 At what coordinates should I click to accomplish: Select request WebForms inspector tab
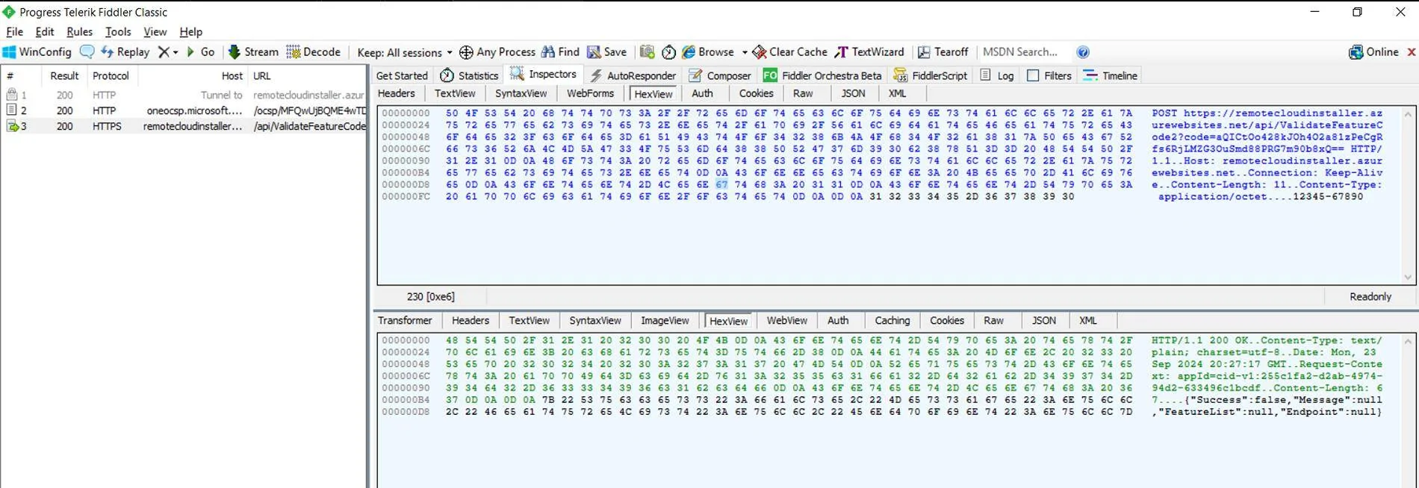coord(590,93)
